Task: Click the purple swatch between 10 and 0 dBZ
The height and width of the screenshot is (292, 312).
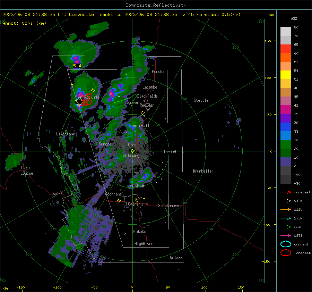Action: 286,162
